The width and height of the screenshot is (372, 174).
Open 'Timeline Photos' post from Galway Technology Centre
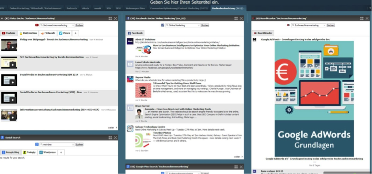(x=161, y=133)
